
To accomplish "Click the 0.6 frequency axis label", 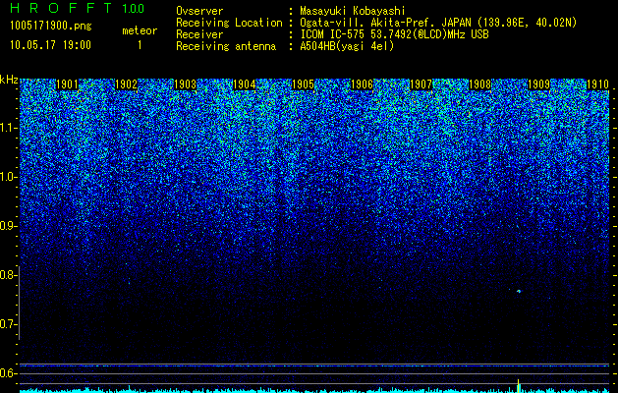I will (x=8, y=373).
